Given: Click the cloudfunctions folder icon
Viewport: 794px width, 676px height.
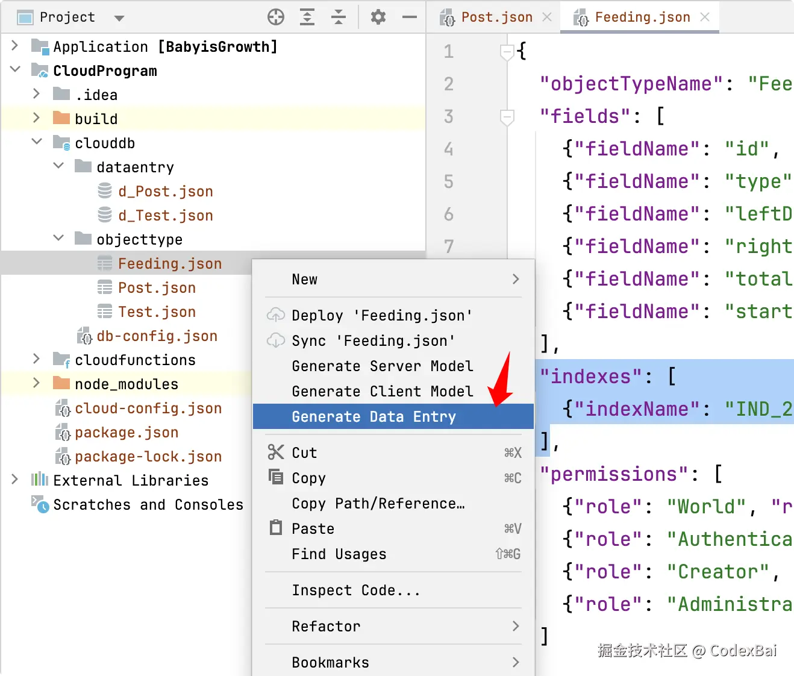Looking at the screenshot, I should pos(61,360).
